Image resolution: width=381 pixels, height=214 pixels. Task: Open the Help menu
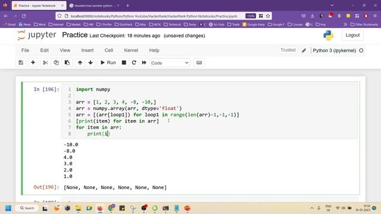point(154,50)
